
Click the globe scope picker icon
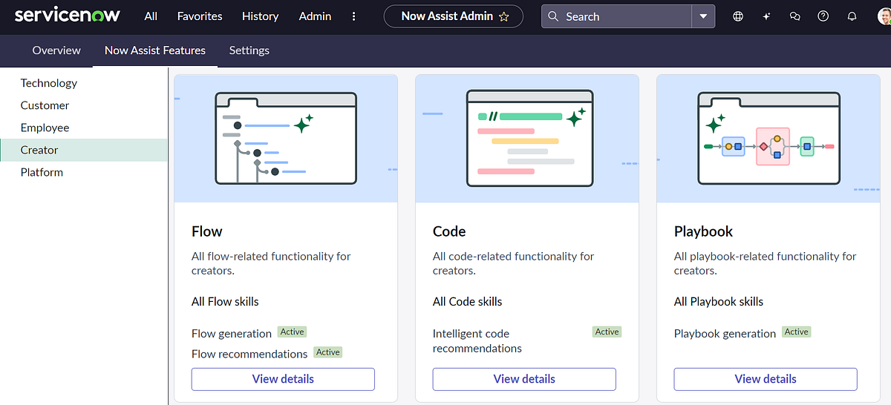coord(737,16)
